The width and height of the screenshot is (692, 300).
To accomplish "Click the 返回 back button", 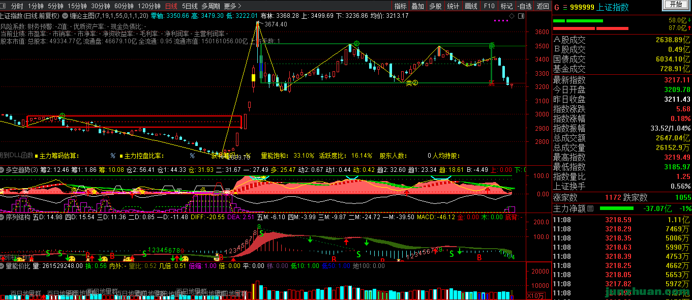I will coord(543,6).
